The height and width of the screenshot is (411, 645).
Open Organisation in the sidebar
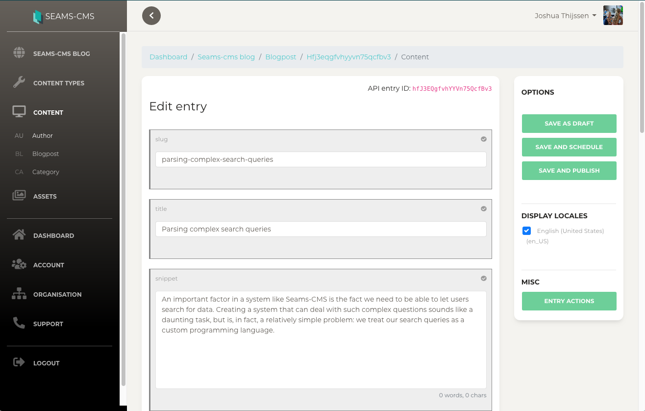tap(57, 294)
